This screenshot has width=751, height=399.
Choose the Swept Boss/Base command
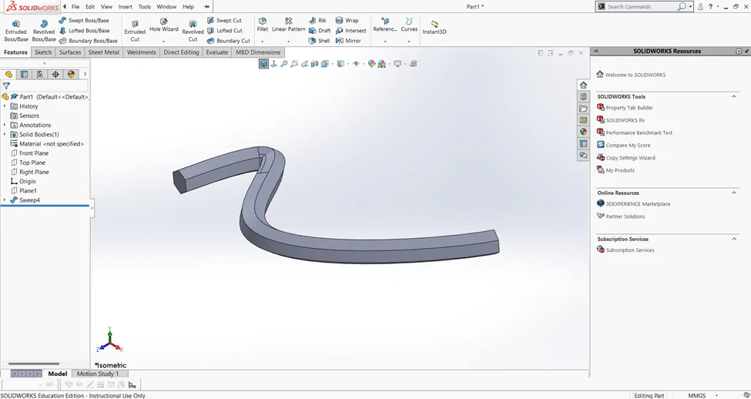pos(84,21)
